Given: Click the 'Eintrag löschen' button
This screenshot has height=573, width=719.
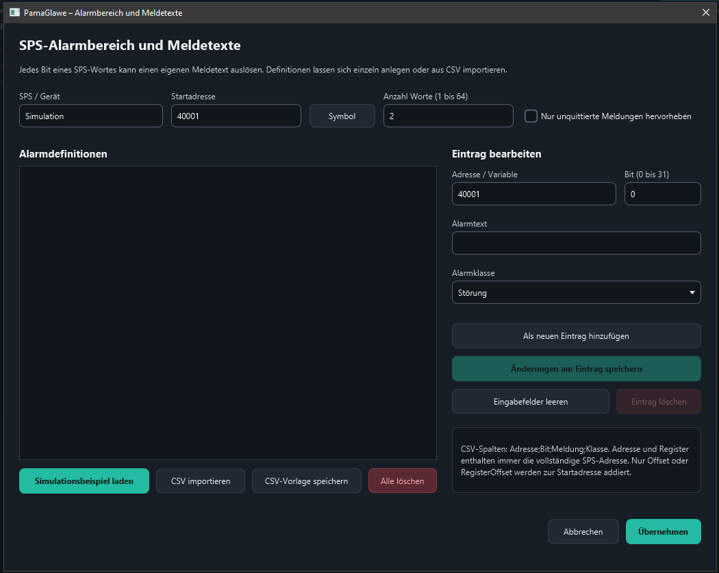Looking at the screenshot, I should click(659, 402).
